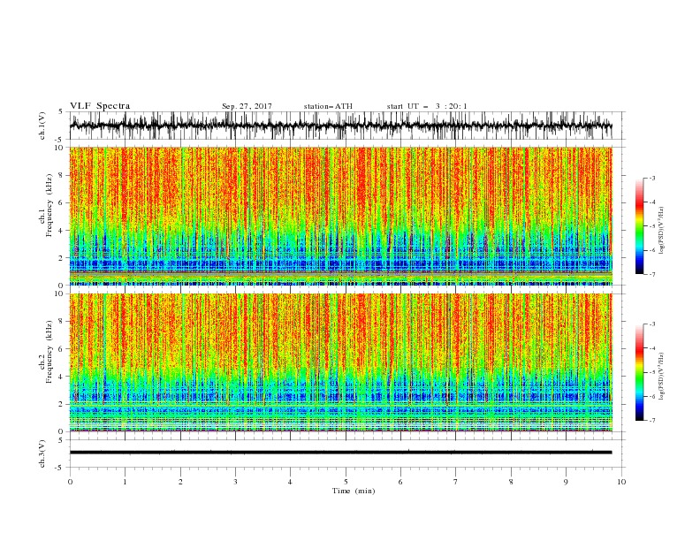Click the date 'Sep. 27, 2017'
The image size is (700, 541).
tap(247, 106)
